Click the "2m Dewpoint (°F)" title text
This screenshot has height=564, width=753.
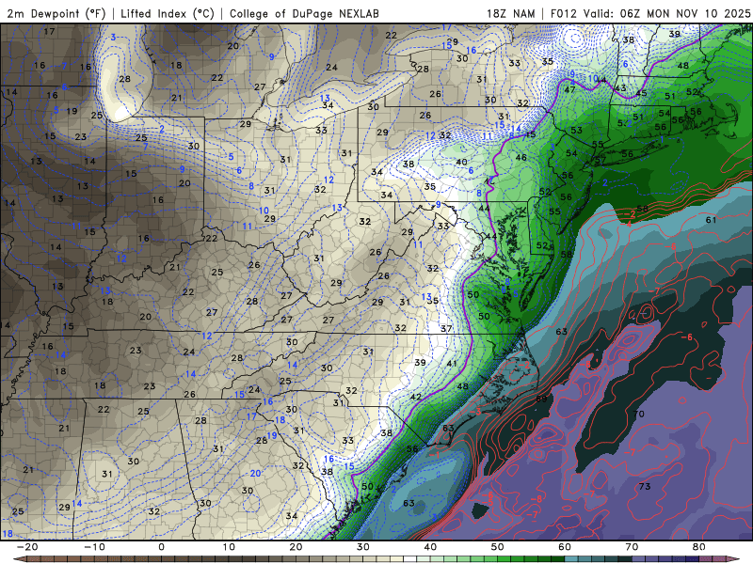click(x=56, y=14)
